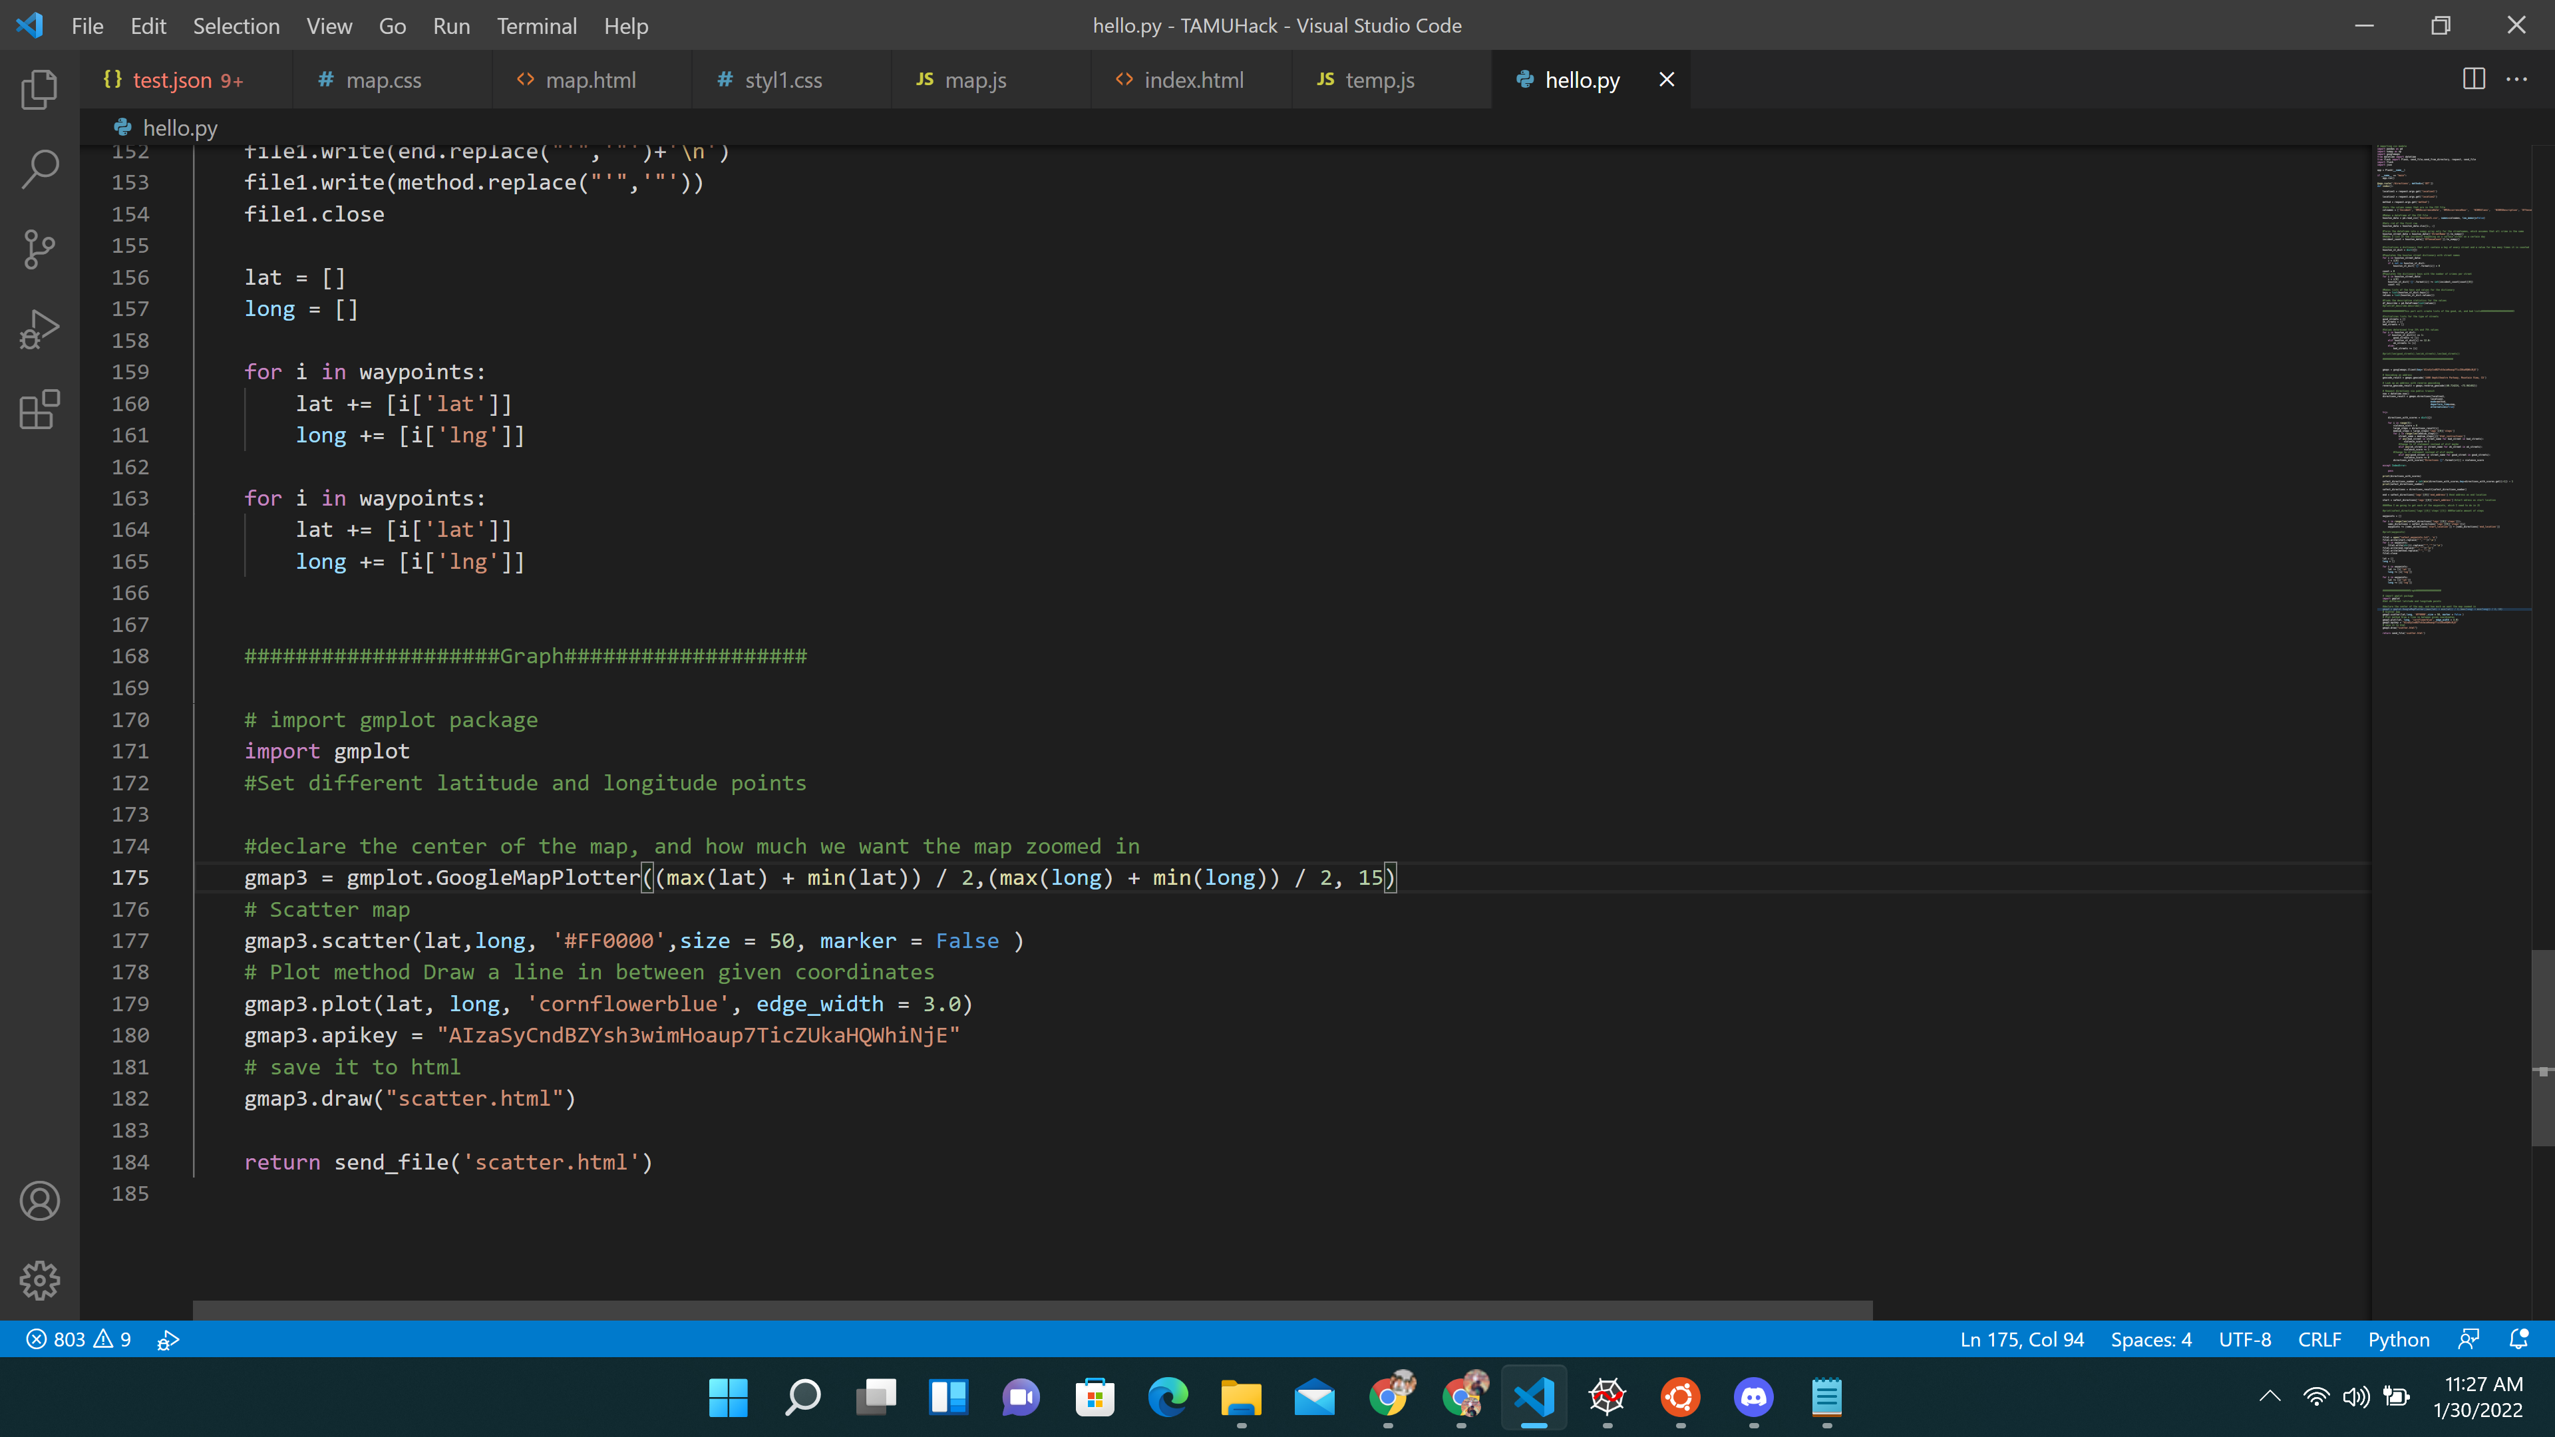The width and height of the screenshot is (2555, 1437).
Task: Open the editor More Actions ellipsis menu
Action: (2516, 79)
